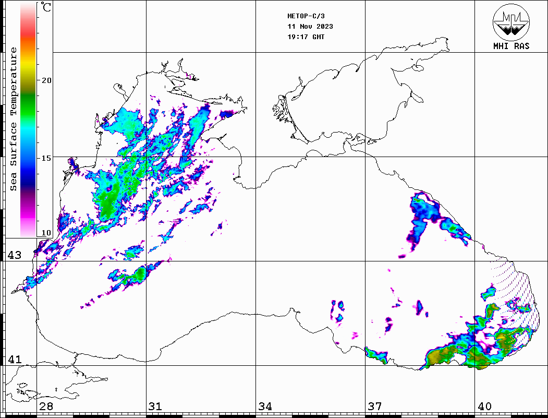
Task: Click the latitude label '43'
Action: (15, 255)
